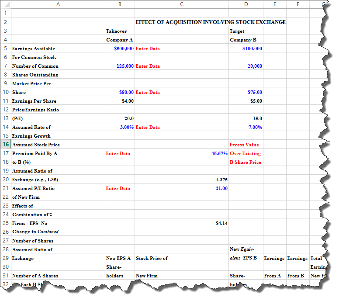Image resolution: width=339 pixels, height=301 pixels.
Task: Select the 3.00% growth rate cell
Action: [120, 127]
